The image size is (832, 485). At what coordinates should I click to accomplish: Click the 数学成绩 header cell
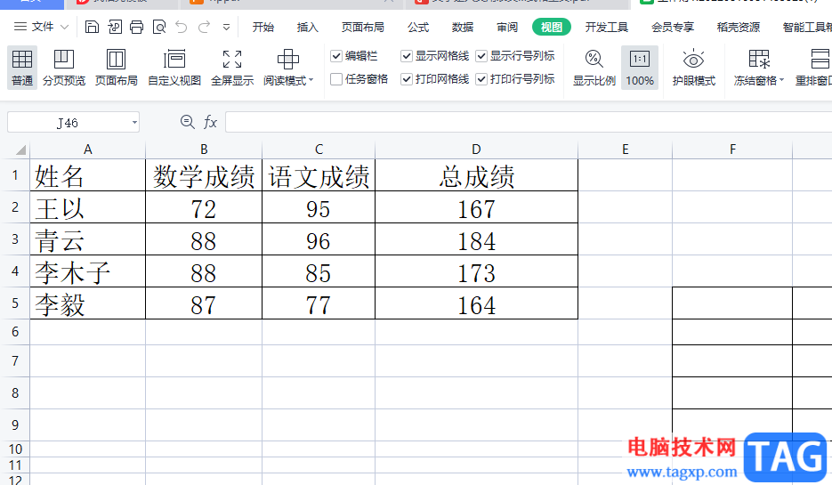coord(204,175)
